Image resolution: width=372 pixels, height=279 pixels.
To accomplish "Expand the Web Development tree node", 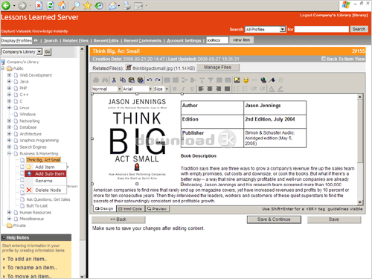I will coord(9,75).
